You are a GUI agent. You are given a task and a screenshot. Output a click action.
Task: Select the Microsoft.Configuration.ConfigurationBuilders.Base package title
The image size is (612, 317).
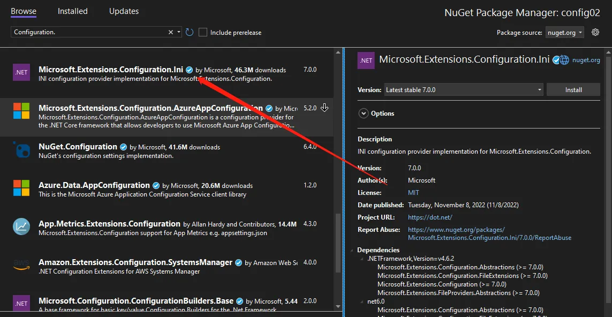pyautogui.click(x=136, y=301)
